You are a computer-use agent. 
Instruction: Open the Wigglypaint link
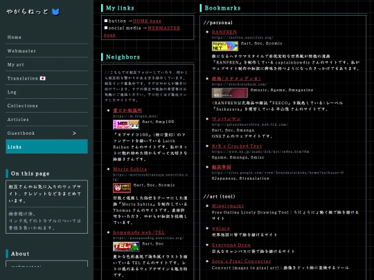(x=228, y=206)
